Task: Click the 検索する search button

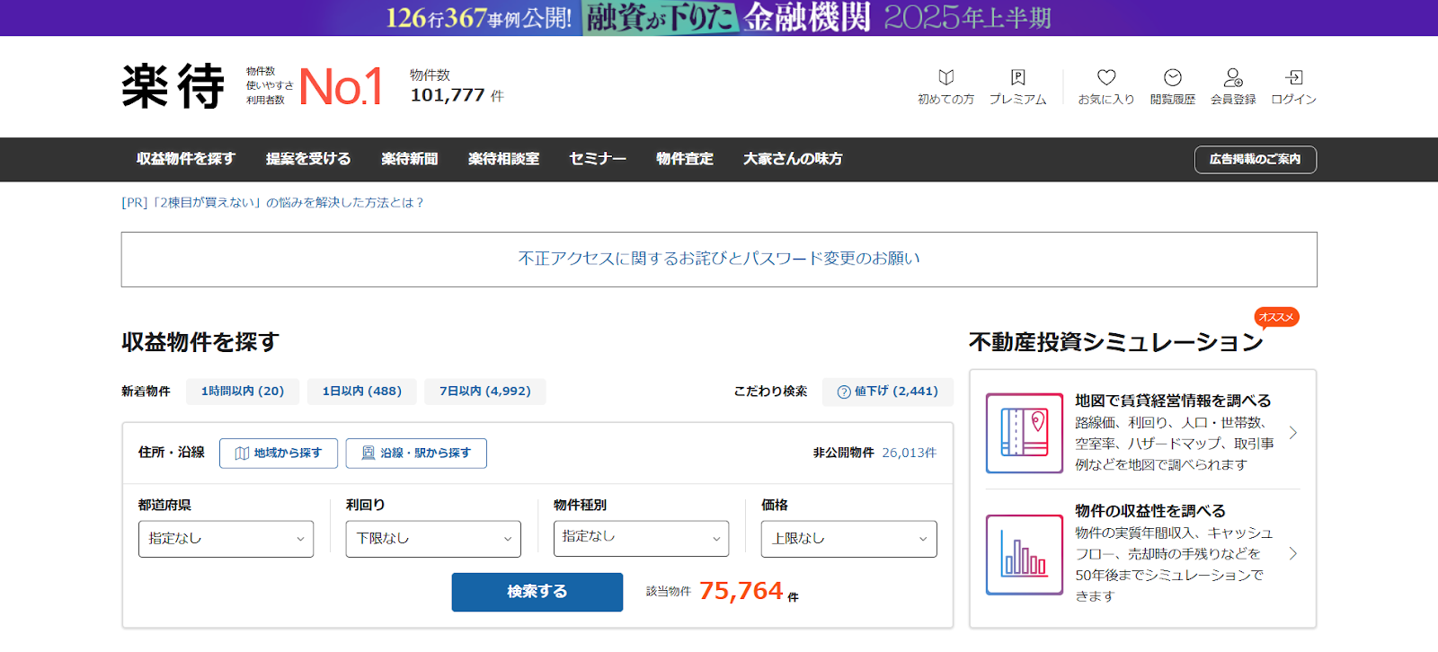Action: tap(537, 592)
